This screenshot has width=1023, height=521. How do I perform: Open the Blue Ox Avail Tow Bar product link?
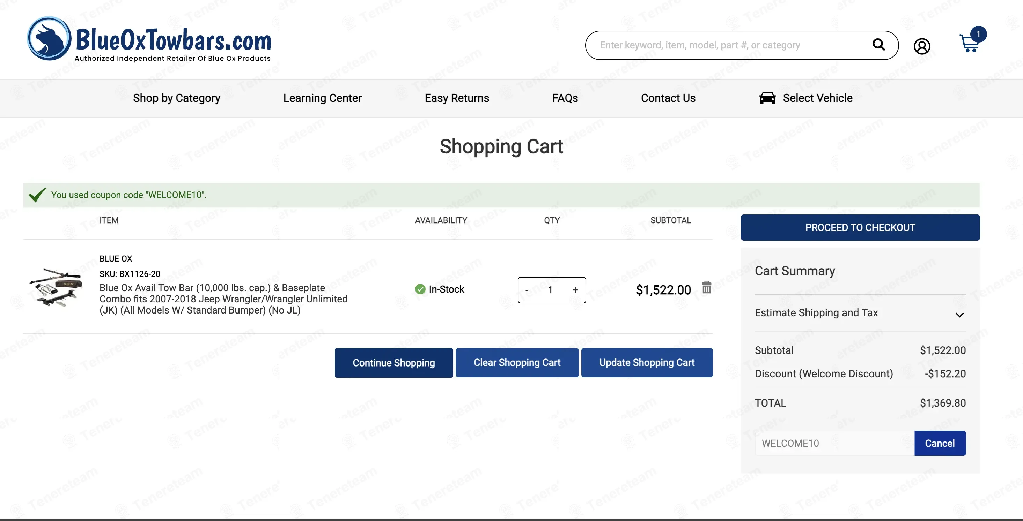pyautogui.click(x=223, y=299)
